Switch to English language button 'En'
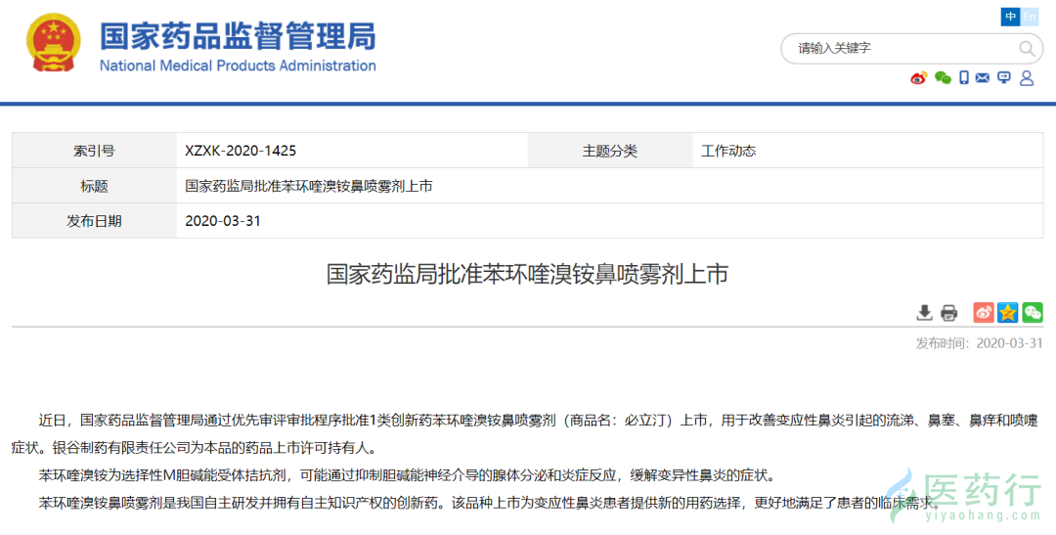The image size is (1056, 535). [x=1030, y=17]
